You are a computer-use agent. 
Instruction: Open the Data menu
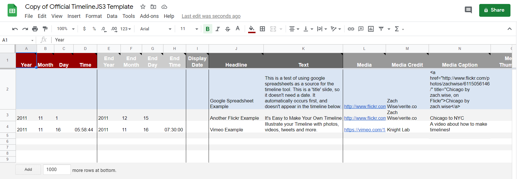(x=112, y=16)
